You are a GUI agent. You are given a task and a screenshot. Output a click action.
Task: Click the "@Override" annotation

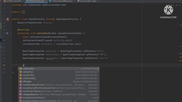23,30
